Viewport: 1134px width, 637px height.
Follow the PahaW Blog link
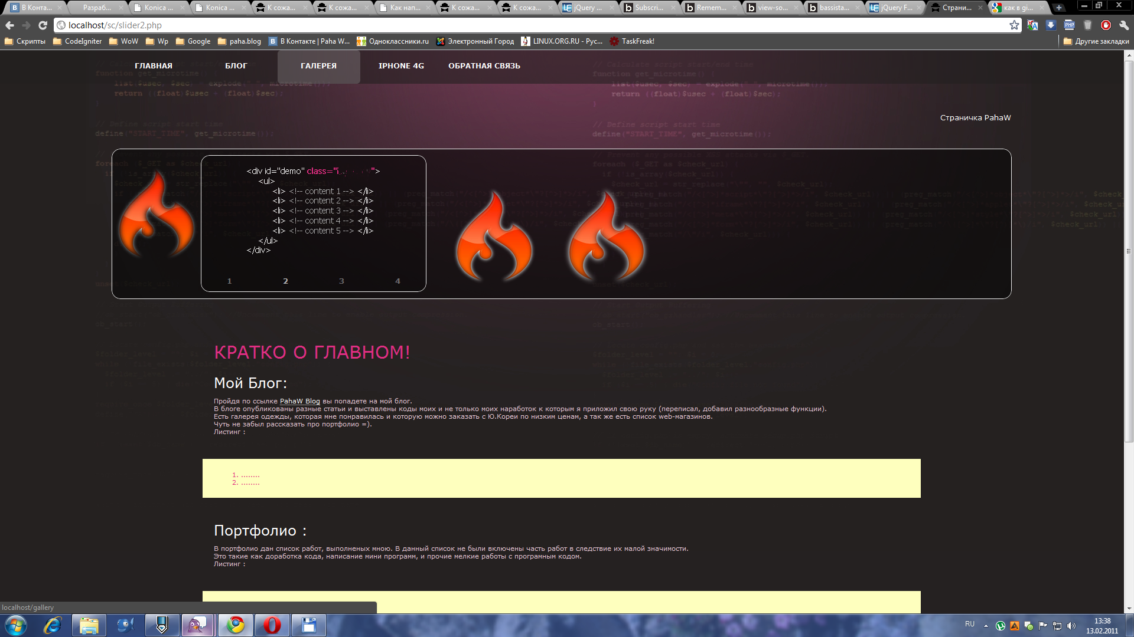click(300, 401)
